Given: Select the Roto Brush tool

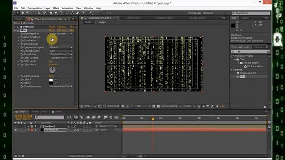Looking at the screenshot, I should click(84, 13).
